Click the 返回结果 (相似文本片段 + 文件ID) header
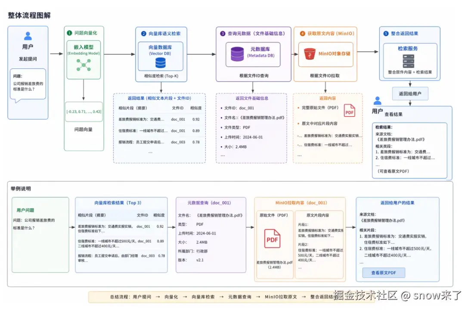 click(159, 98)
